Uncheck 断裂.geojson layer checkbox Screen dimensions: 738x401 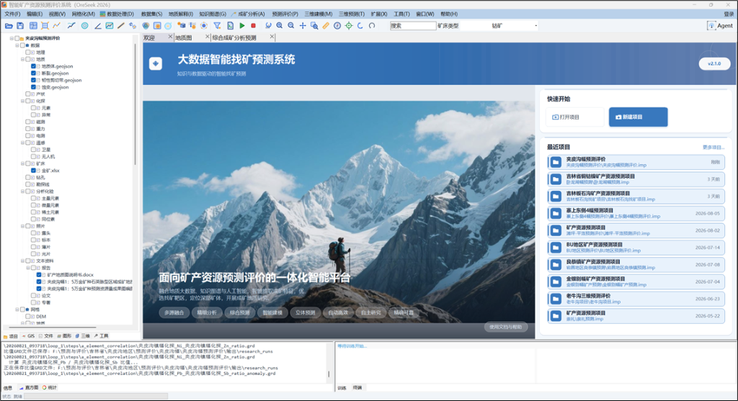33,73
